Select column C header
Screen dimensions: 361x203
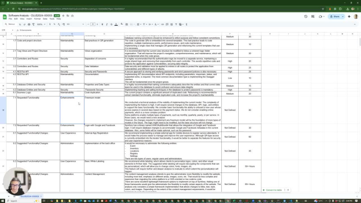72,34
